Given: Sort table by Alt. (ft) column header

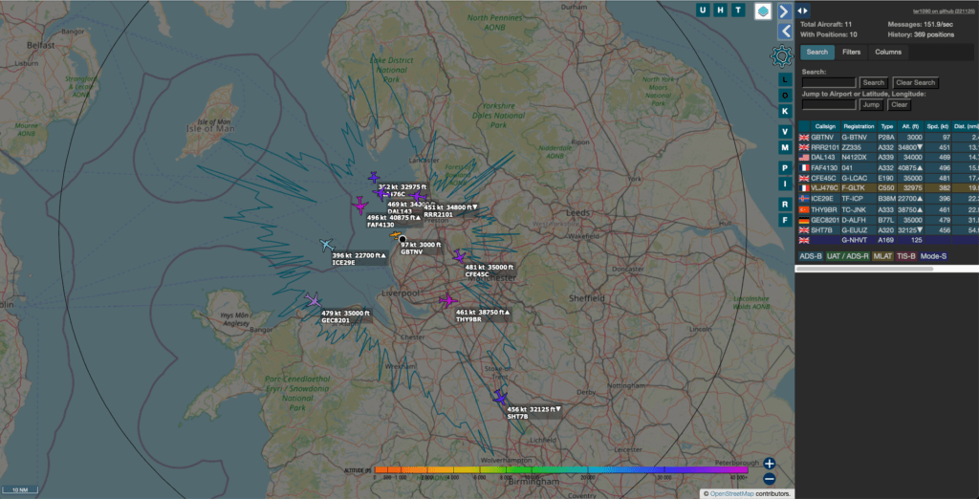Looking at the screenshot, I should pyautogui.click(x=909, y=126).
